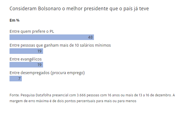Click the value 48 inside the bar
The height and width of the screenshot is (113, 194).
90,37
